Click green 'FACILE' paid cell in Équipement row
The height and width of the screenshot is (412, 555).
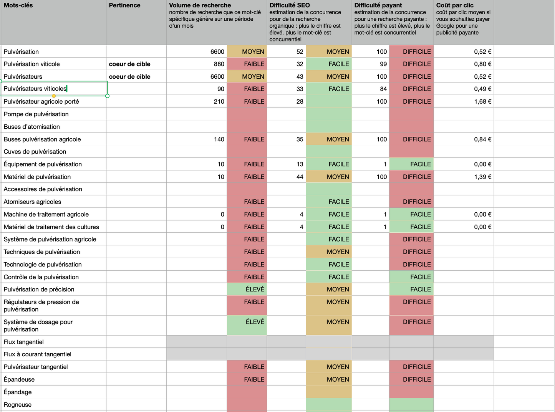pyautogui.click(x=411, y=164)
